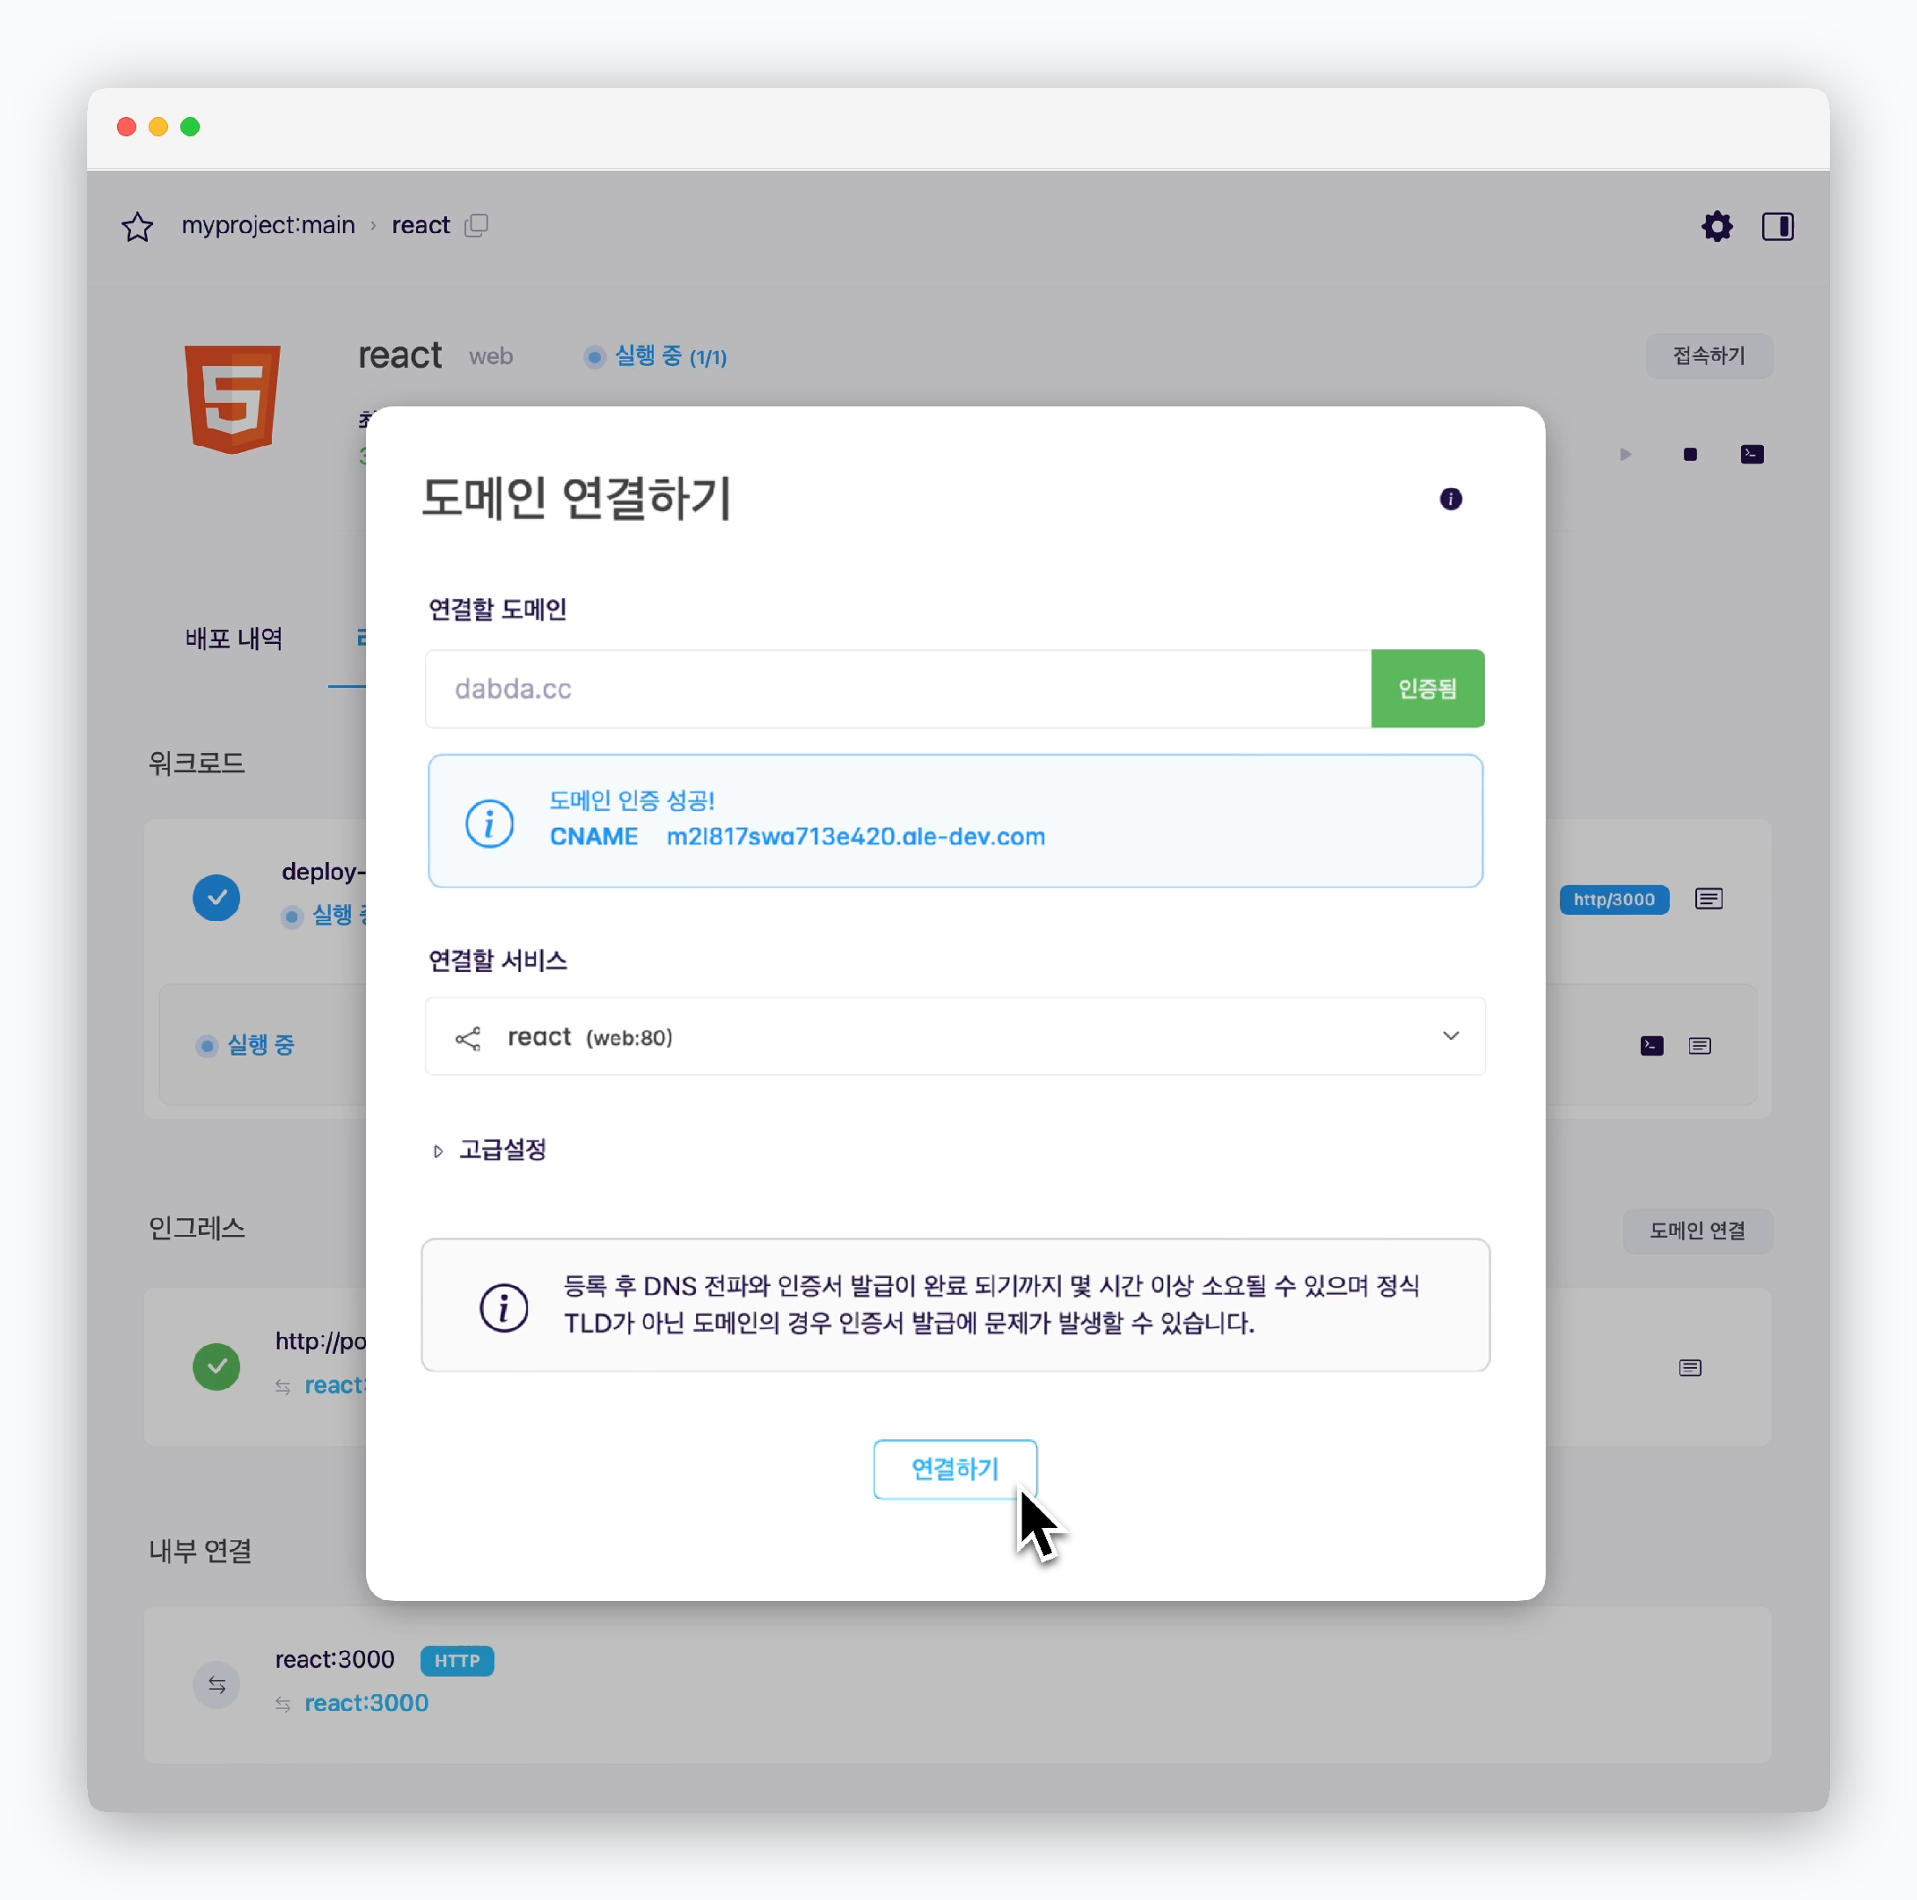Screen dimensions: 1917x1900
Task: Click the dropdown chevron for service
Action: 1451,1036
